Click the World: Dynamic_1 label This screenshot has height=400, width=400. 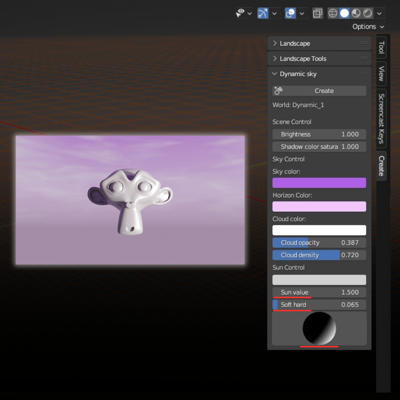[x=298, y=105]
